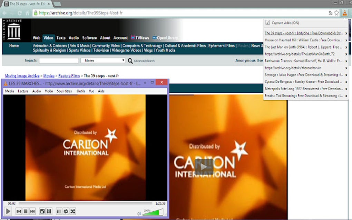Stop the video in the player

[x=25, y=211]
